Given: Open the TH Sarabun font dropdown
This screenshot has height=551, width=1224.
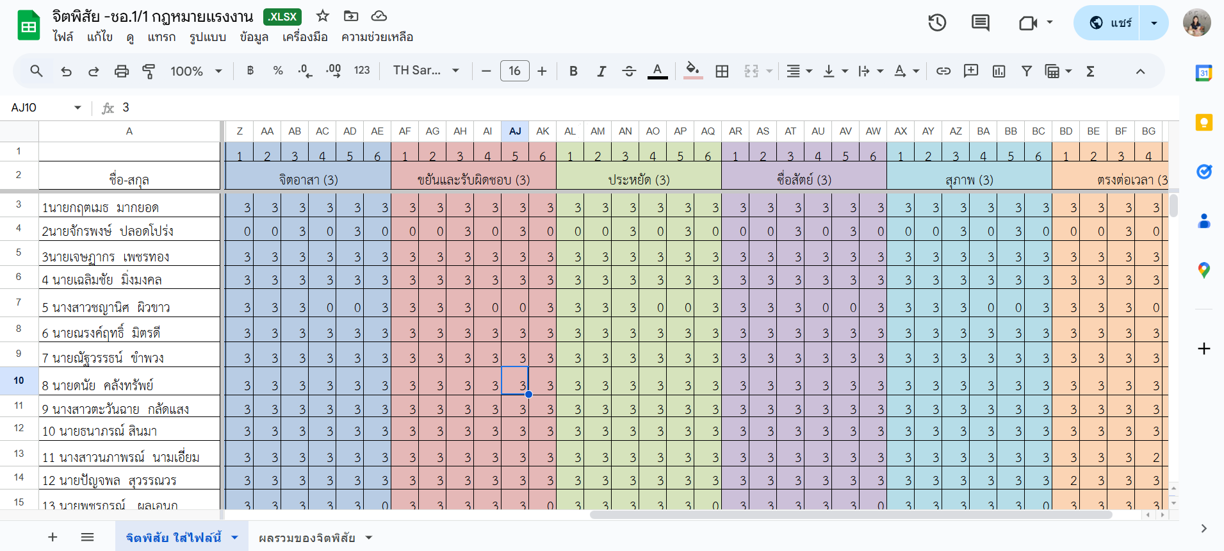Looking at the screenshot, I should tap(426, 70).
